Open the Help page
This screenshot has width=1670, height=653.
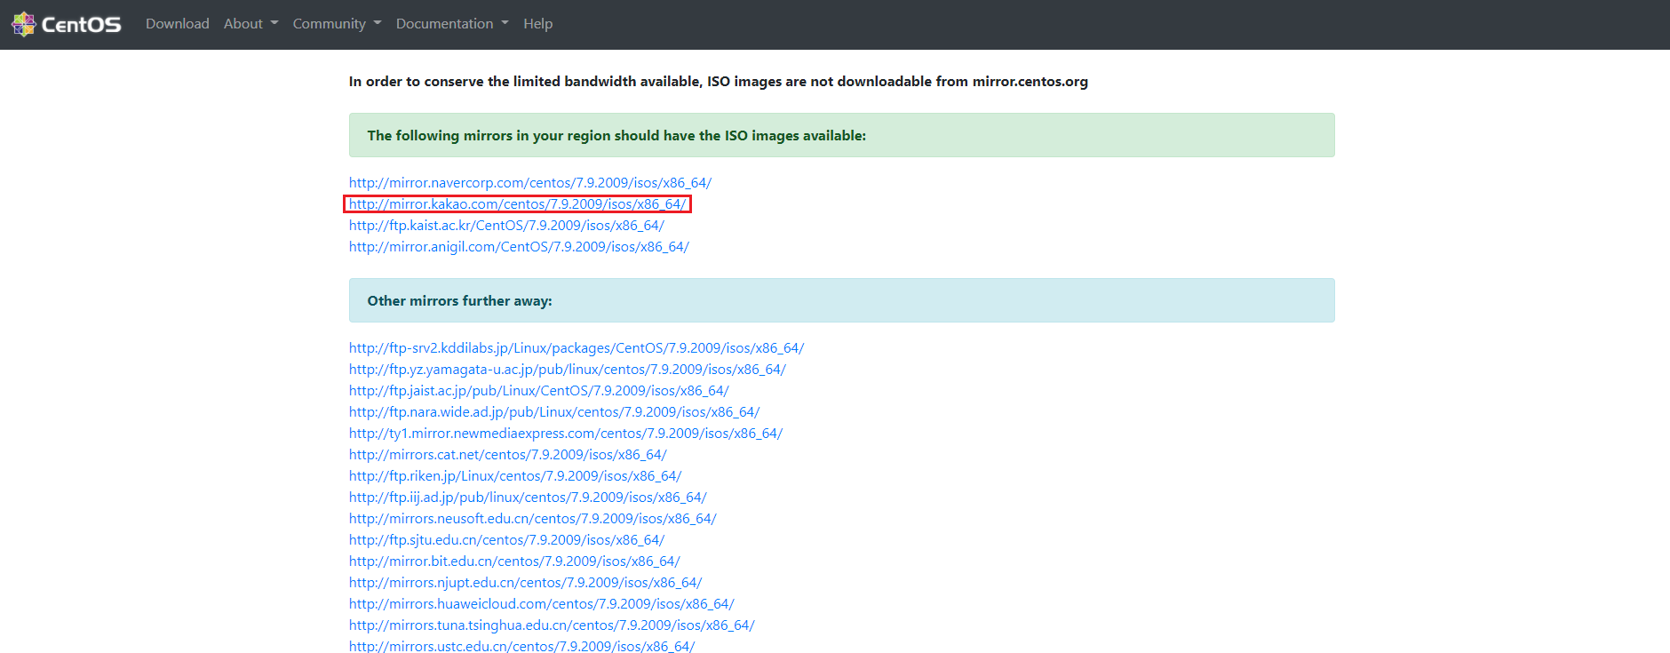538,24
